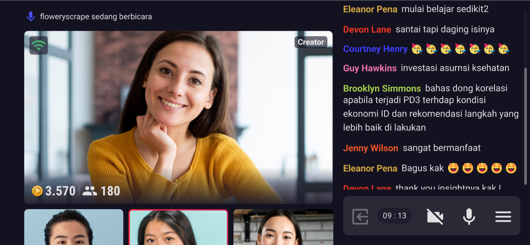Click the Courtney Henry username
This screenshot has height=245, width=530.
(375, 49)
